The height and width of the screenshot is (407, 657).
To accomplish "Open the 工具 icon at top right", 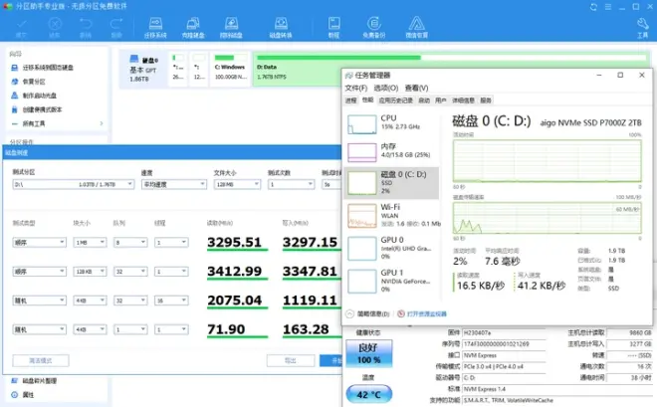I will 642,29.
